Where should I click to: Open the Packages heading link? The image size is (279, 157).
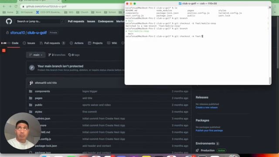click(x=202, y=120)
